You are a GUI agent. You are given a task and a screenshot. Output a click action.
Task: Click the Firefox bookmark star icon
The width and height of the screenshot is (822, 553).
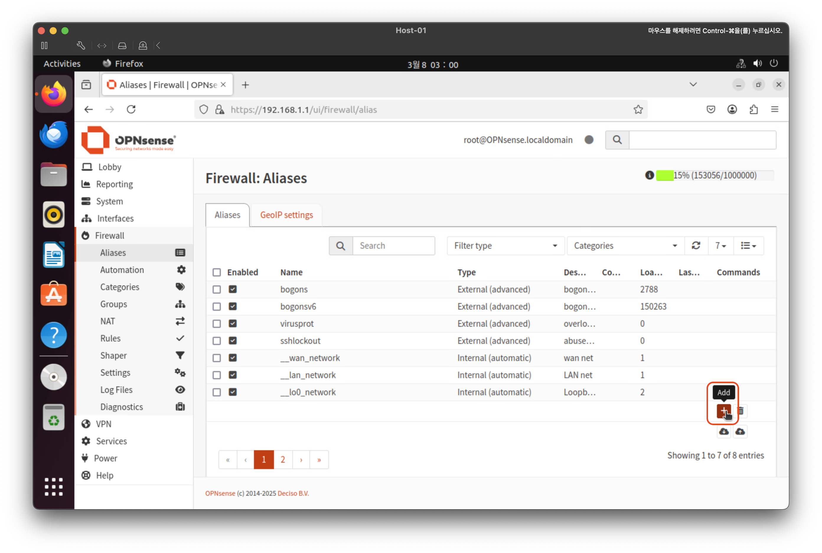(x=638, y=110)
